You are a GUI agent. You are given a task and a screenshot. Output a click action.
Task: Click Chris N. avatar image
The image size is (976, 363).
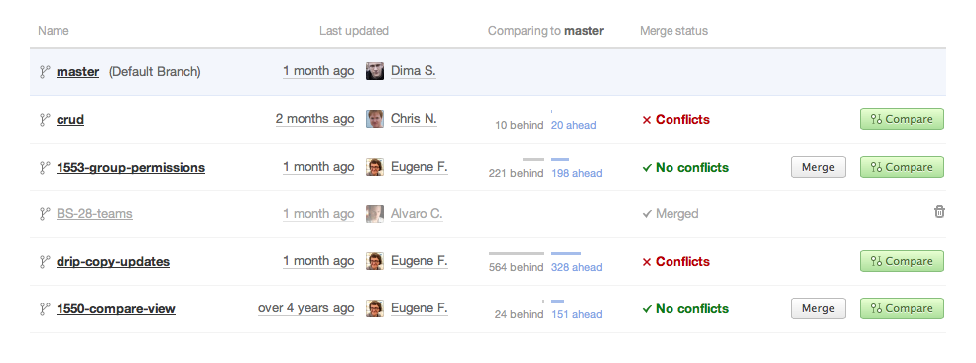pyautogui.click(x=375, y=119)
